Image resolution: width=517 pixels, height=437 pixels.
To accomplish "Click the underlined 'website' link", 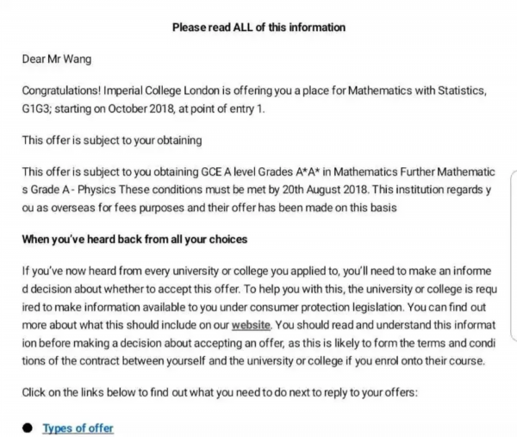I will pos(252,325).
